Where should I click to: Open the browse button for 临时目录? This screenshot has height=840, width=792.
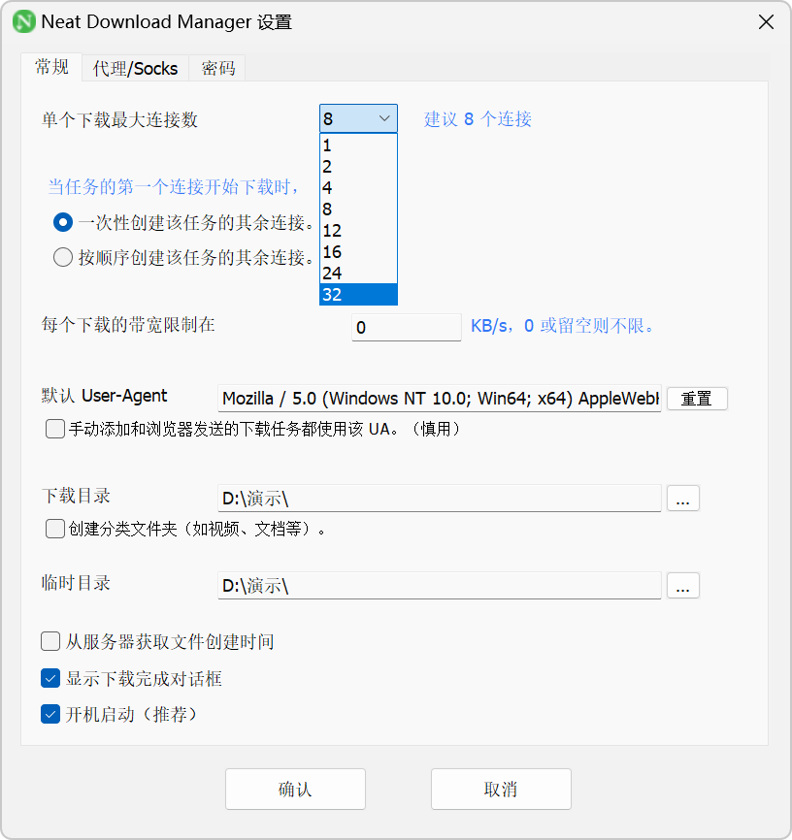(682, 585)
